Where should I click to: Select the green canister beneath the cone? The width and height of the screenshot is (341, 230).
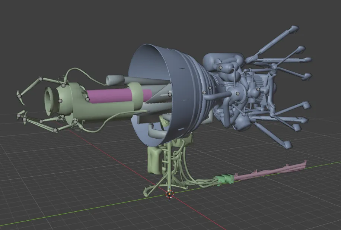point(155,160)
